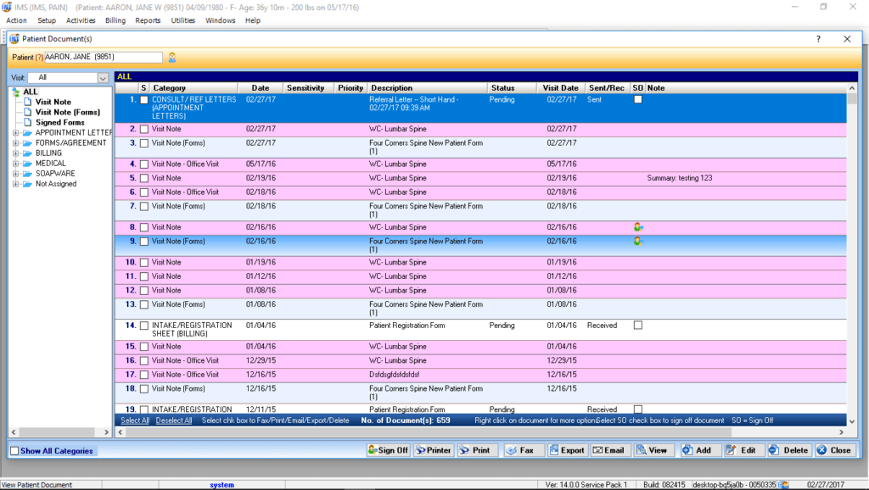Click the patient lookup person icon
The height and width of the screenshot is (490, 869).
coord(171,57)
